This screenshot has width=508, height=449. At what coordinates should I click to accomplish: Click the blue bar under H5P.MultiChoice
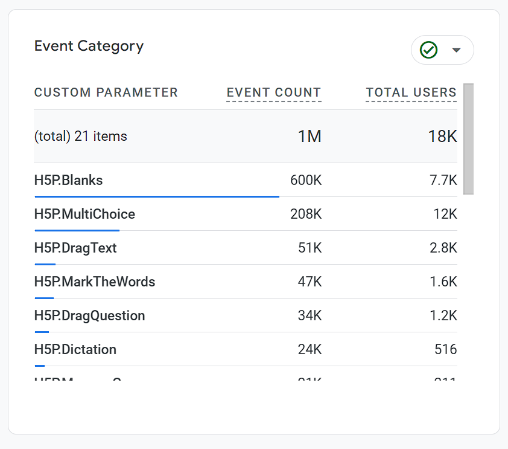[x=77, y=230]
